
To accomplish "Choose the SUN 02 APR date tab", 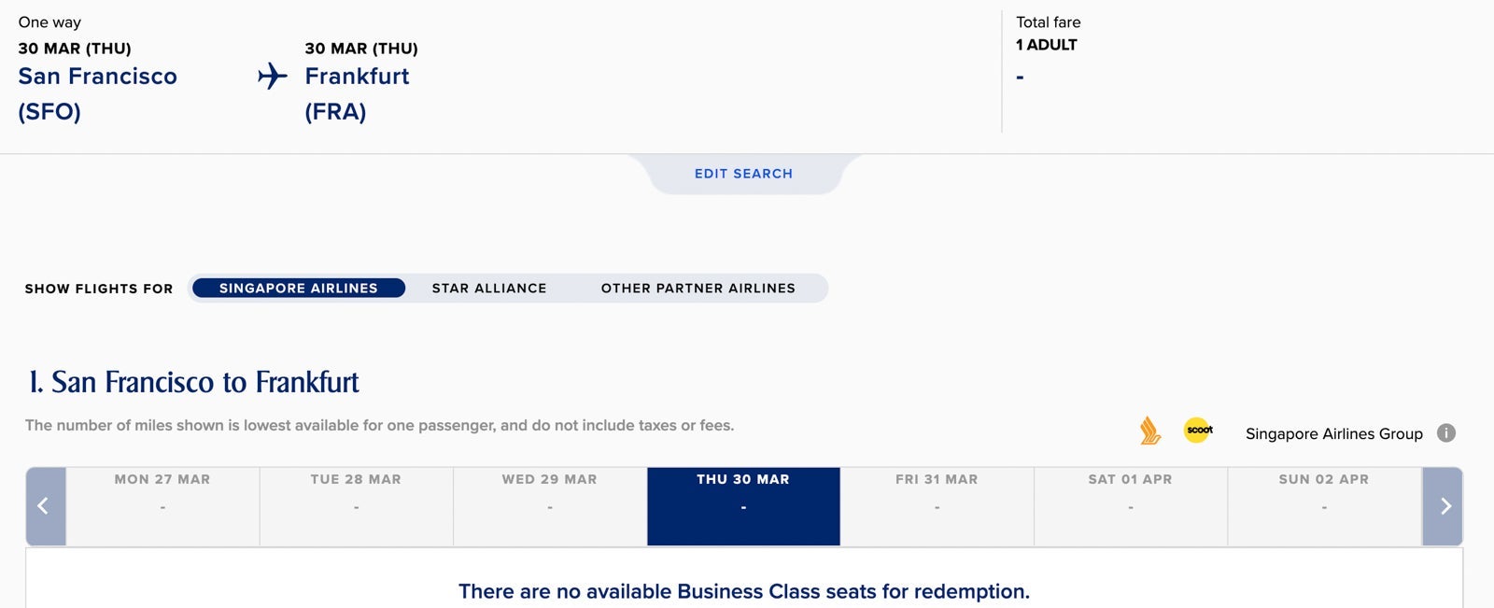I will [x=1324, y=505].
